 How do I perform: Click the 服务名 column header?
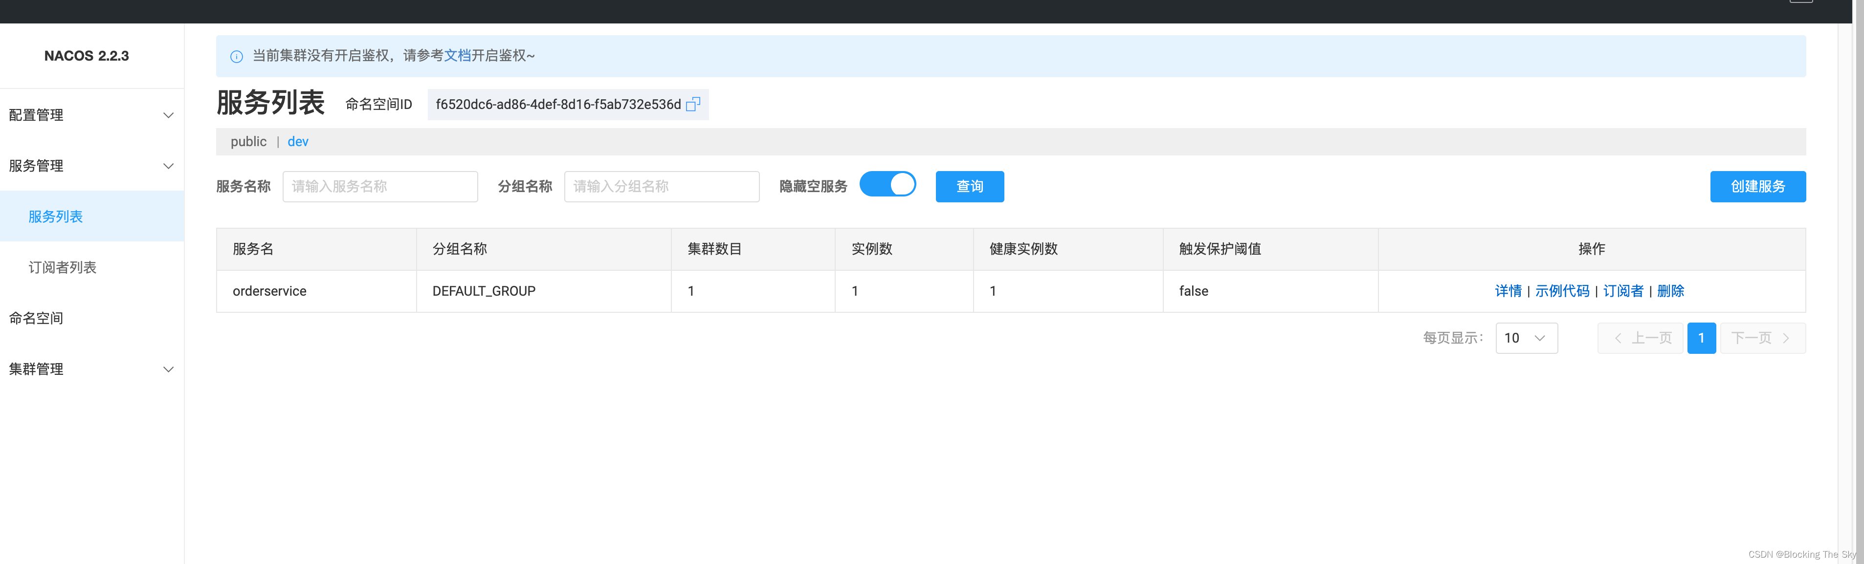click(x=316, y=249)
